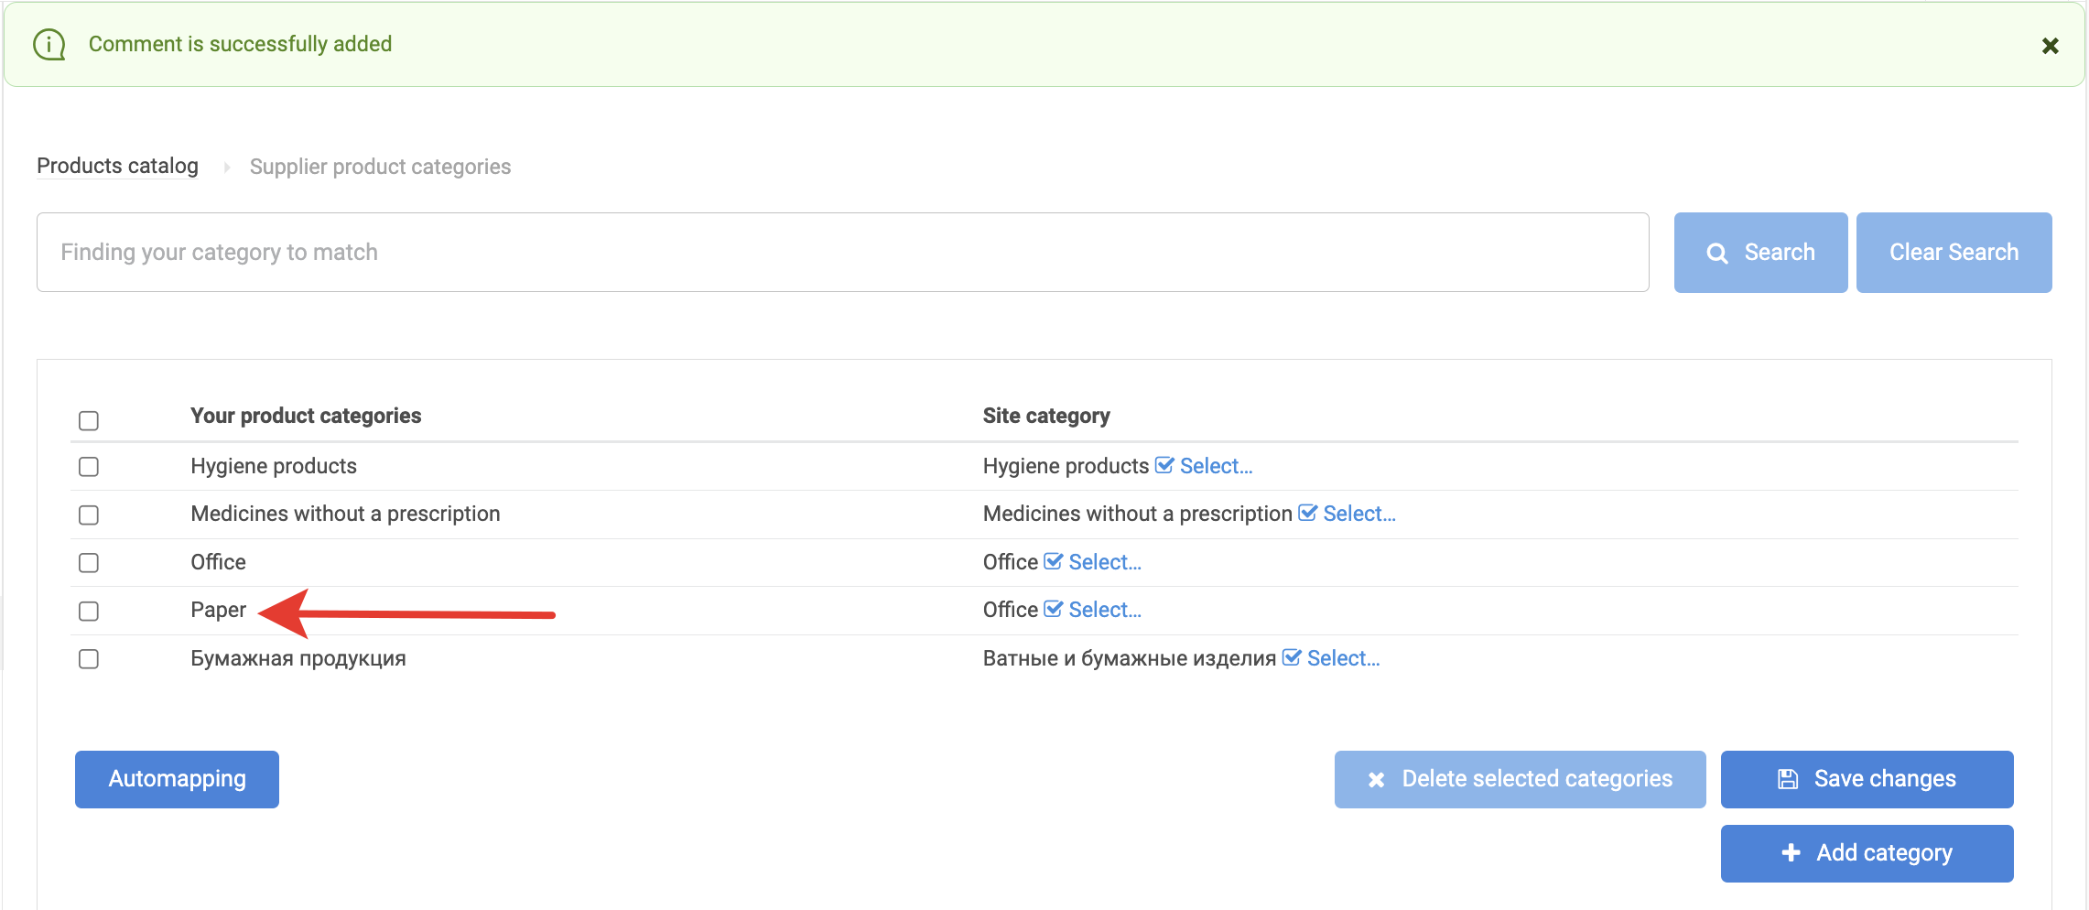Open the Select… picker for the Office row
This screenshot has width=2089, height=910.
(x=1105, y=562)
